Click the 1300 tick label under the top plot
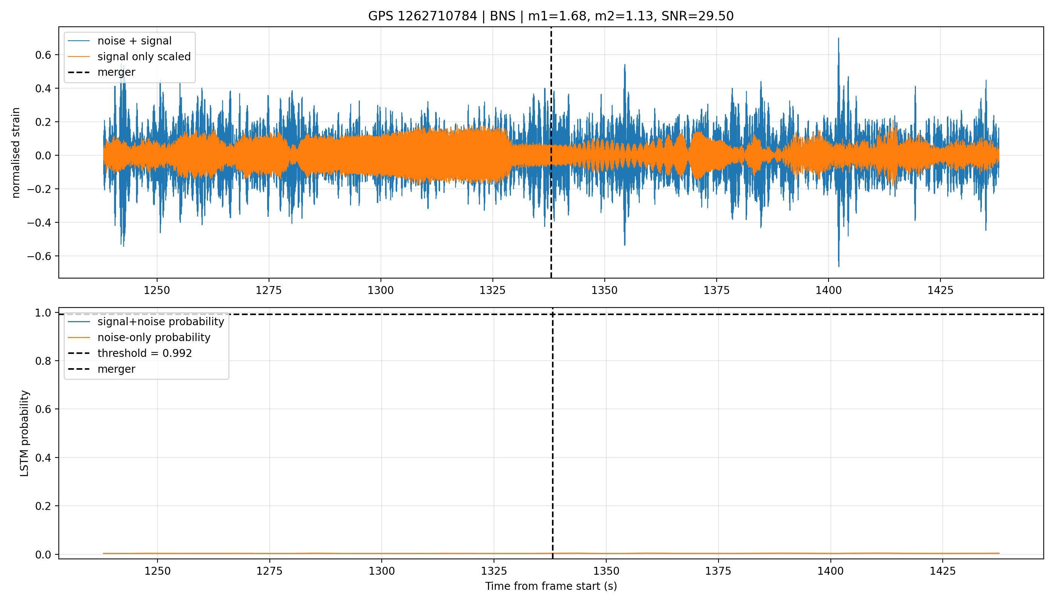This screenshot has width=1055, height=603. pyautogui.click(x=381, y=290)
